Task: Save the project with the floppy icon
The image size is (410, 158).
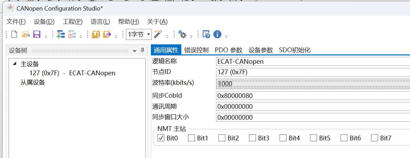Action: pos(37,34)
